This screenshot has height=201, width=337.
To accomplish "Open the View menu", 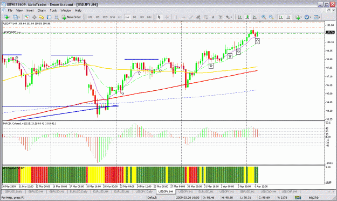I will click(x=19, y=10).
